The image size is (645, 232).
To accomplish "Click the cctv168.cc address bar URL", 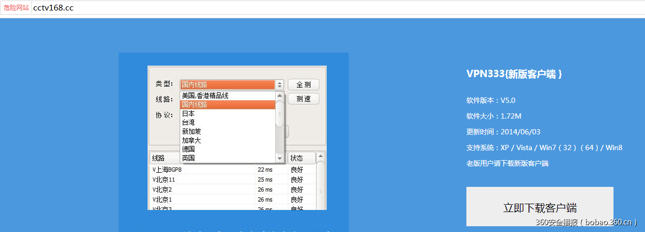I will 53,8.
